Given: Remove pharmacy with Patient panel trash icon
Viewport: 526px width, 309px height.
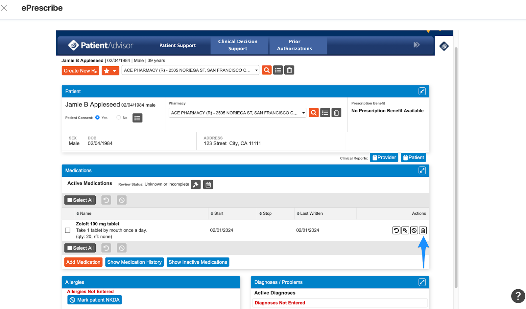Looking at the screenshot, I should pos(336,113).
